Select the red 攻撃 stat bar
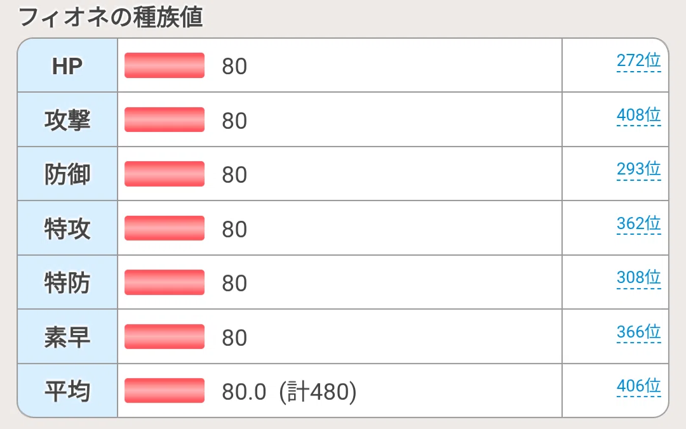686x429 pixels. click(x=165, y=119)
